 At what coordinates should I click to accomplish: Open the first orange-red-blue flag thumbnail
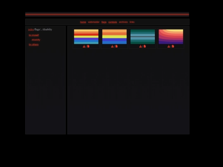pyautogui.click(x=86, y=37)
